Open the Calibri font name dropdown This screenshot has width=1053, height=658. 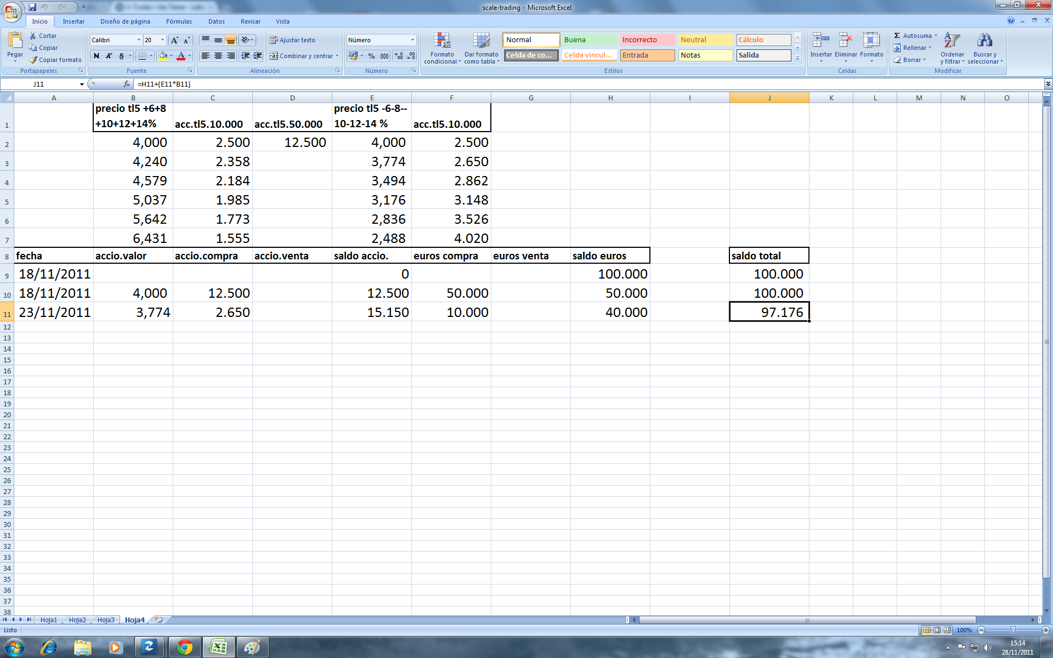[139, 40]
